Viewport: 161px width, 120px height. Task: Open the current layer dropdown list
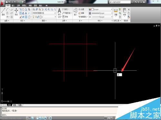[44, 17]
